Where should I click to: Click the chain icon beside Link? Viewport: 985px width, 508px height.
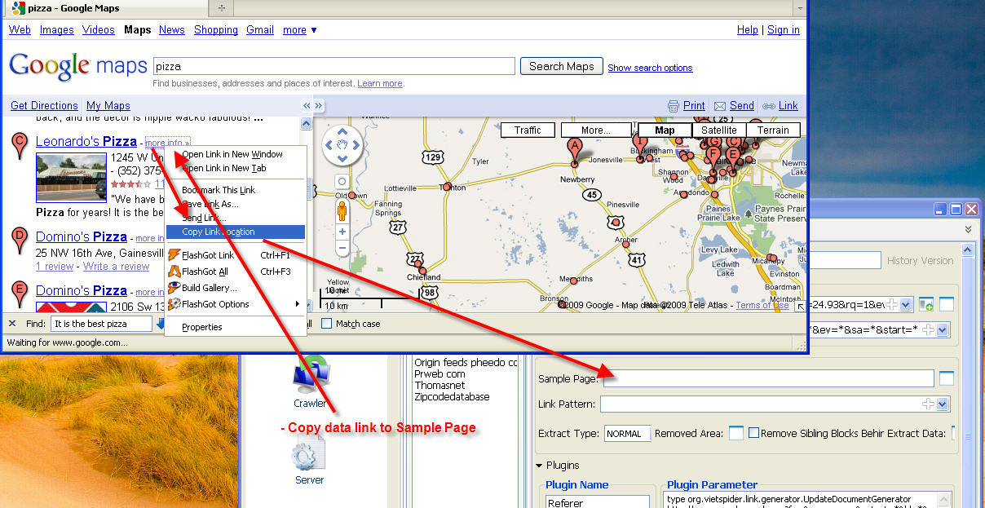769,106
